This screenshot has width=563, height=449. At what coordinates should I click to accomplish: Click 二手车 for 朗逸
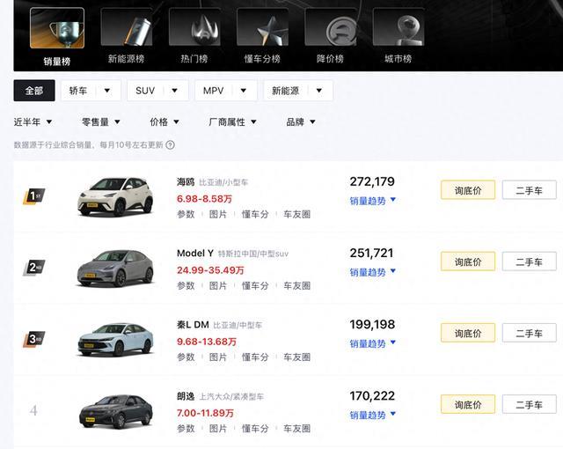(530, 404)
